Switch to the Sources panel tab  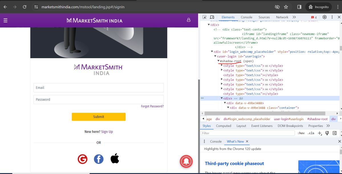[x=264, y=17]
